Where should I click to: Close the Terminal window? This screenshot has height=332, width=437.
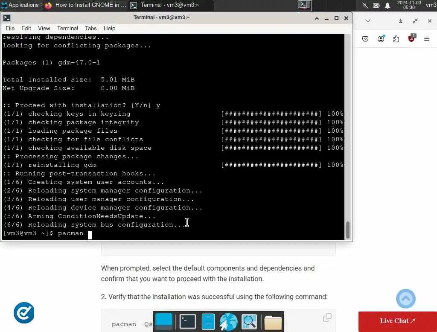[346, 18]
